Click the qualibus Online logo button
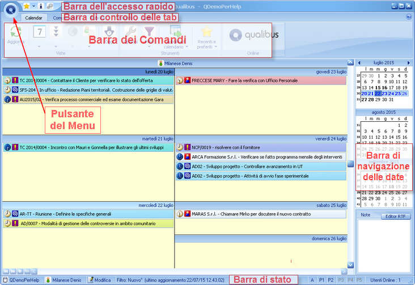The image size is (415, 285). (253, 35)
